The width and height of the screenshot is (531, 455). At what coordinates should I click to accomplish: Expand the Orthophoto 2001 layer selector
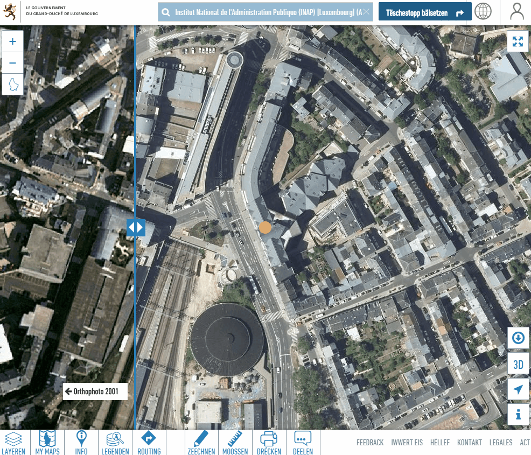pyautogui.click(x=95, y=391)
